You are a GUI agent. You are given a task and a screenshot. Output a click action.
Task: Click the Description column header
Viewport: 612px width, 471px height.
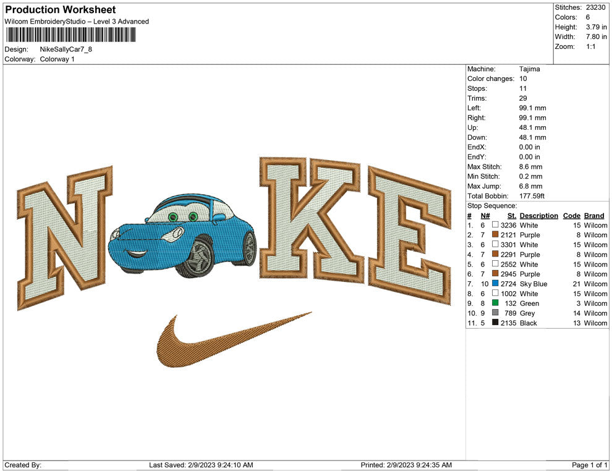point(538,216)
